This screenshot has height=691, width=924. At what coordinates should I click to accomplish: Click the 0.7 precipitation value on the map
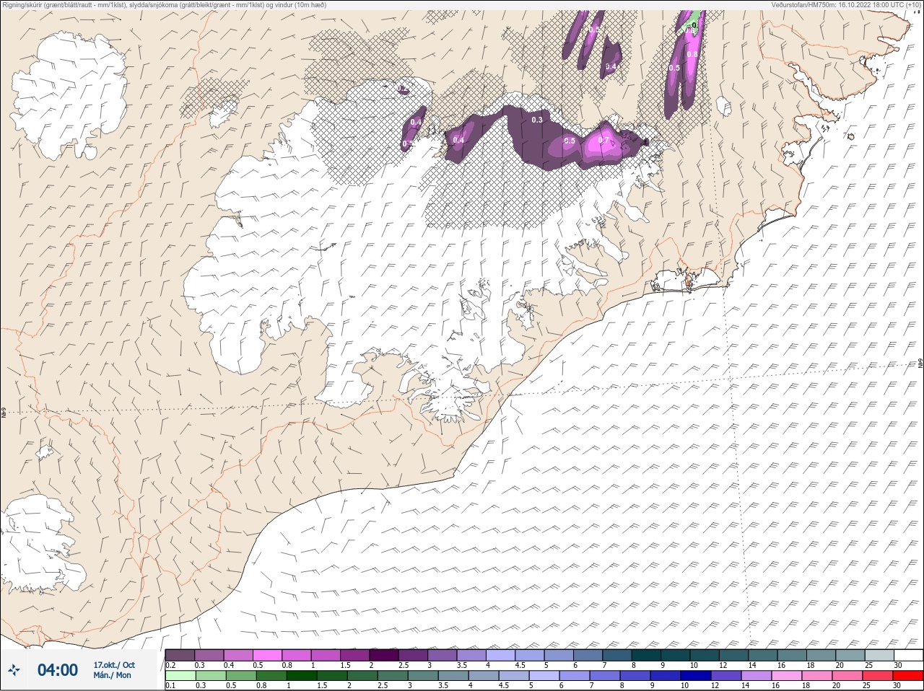[x=603, y=140]
